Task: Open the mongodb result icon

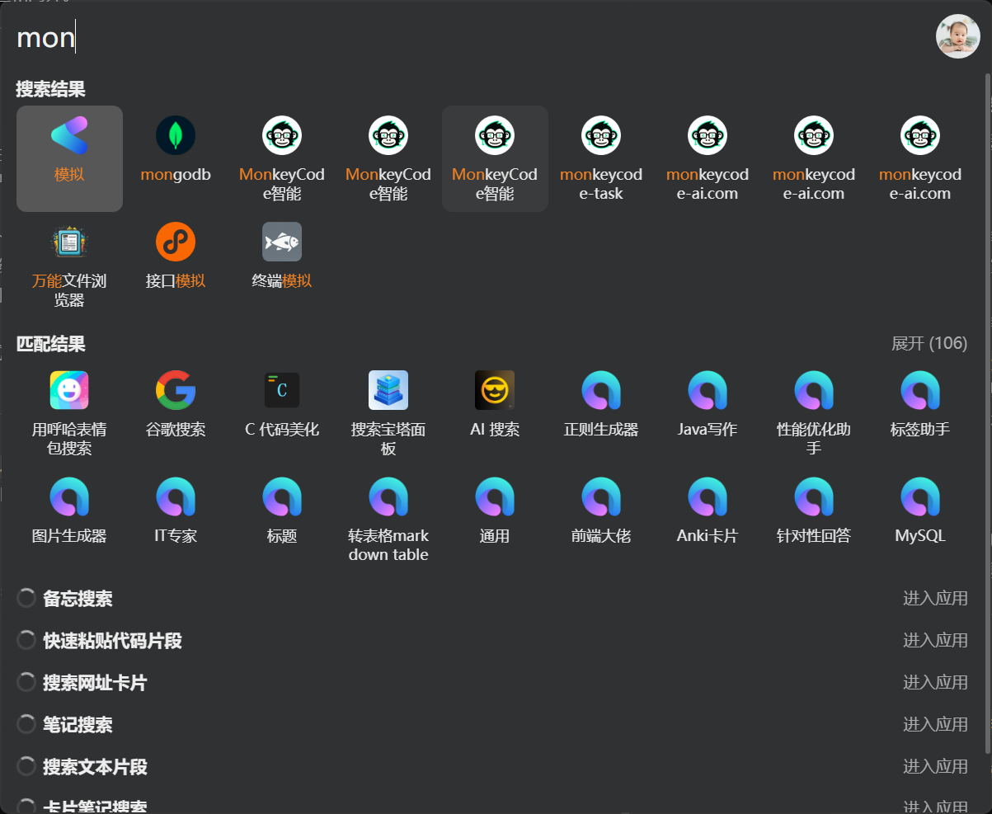Action: 176,135
